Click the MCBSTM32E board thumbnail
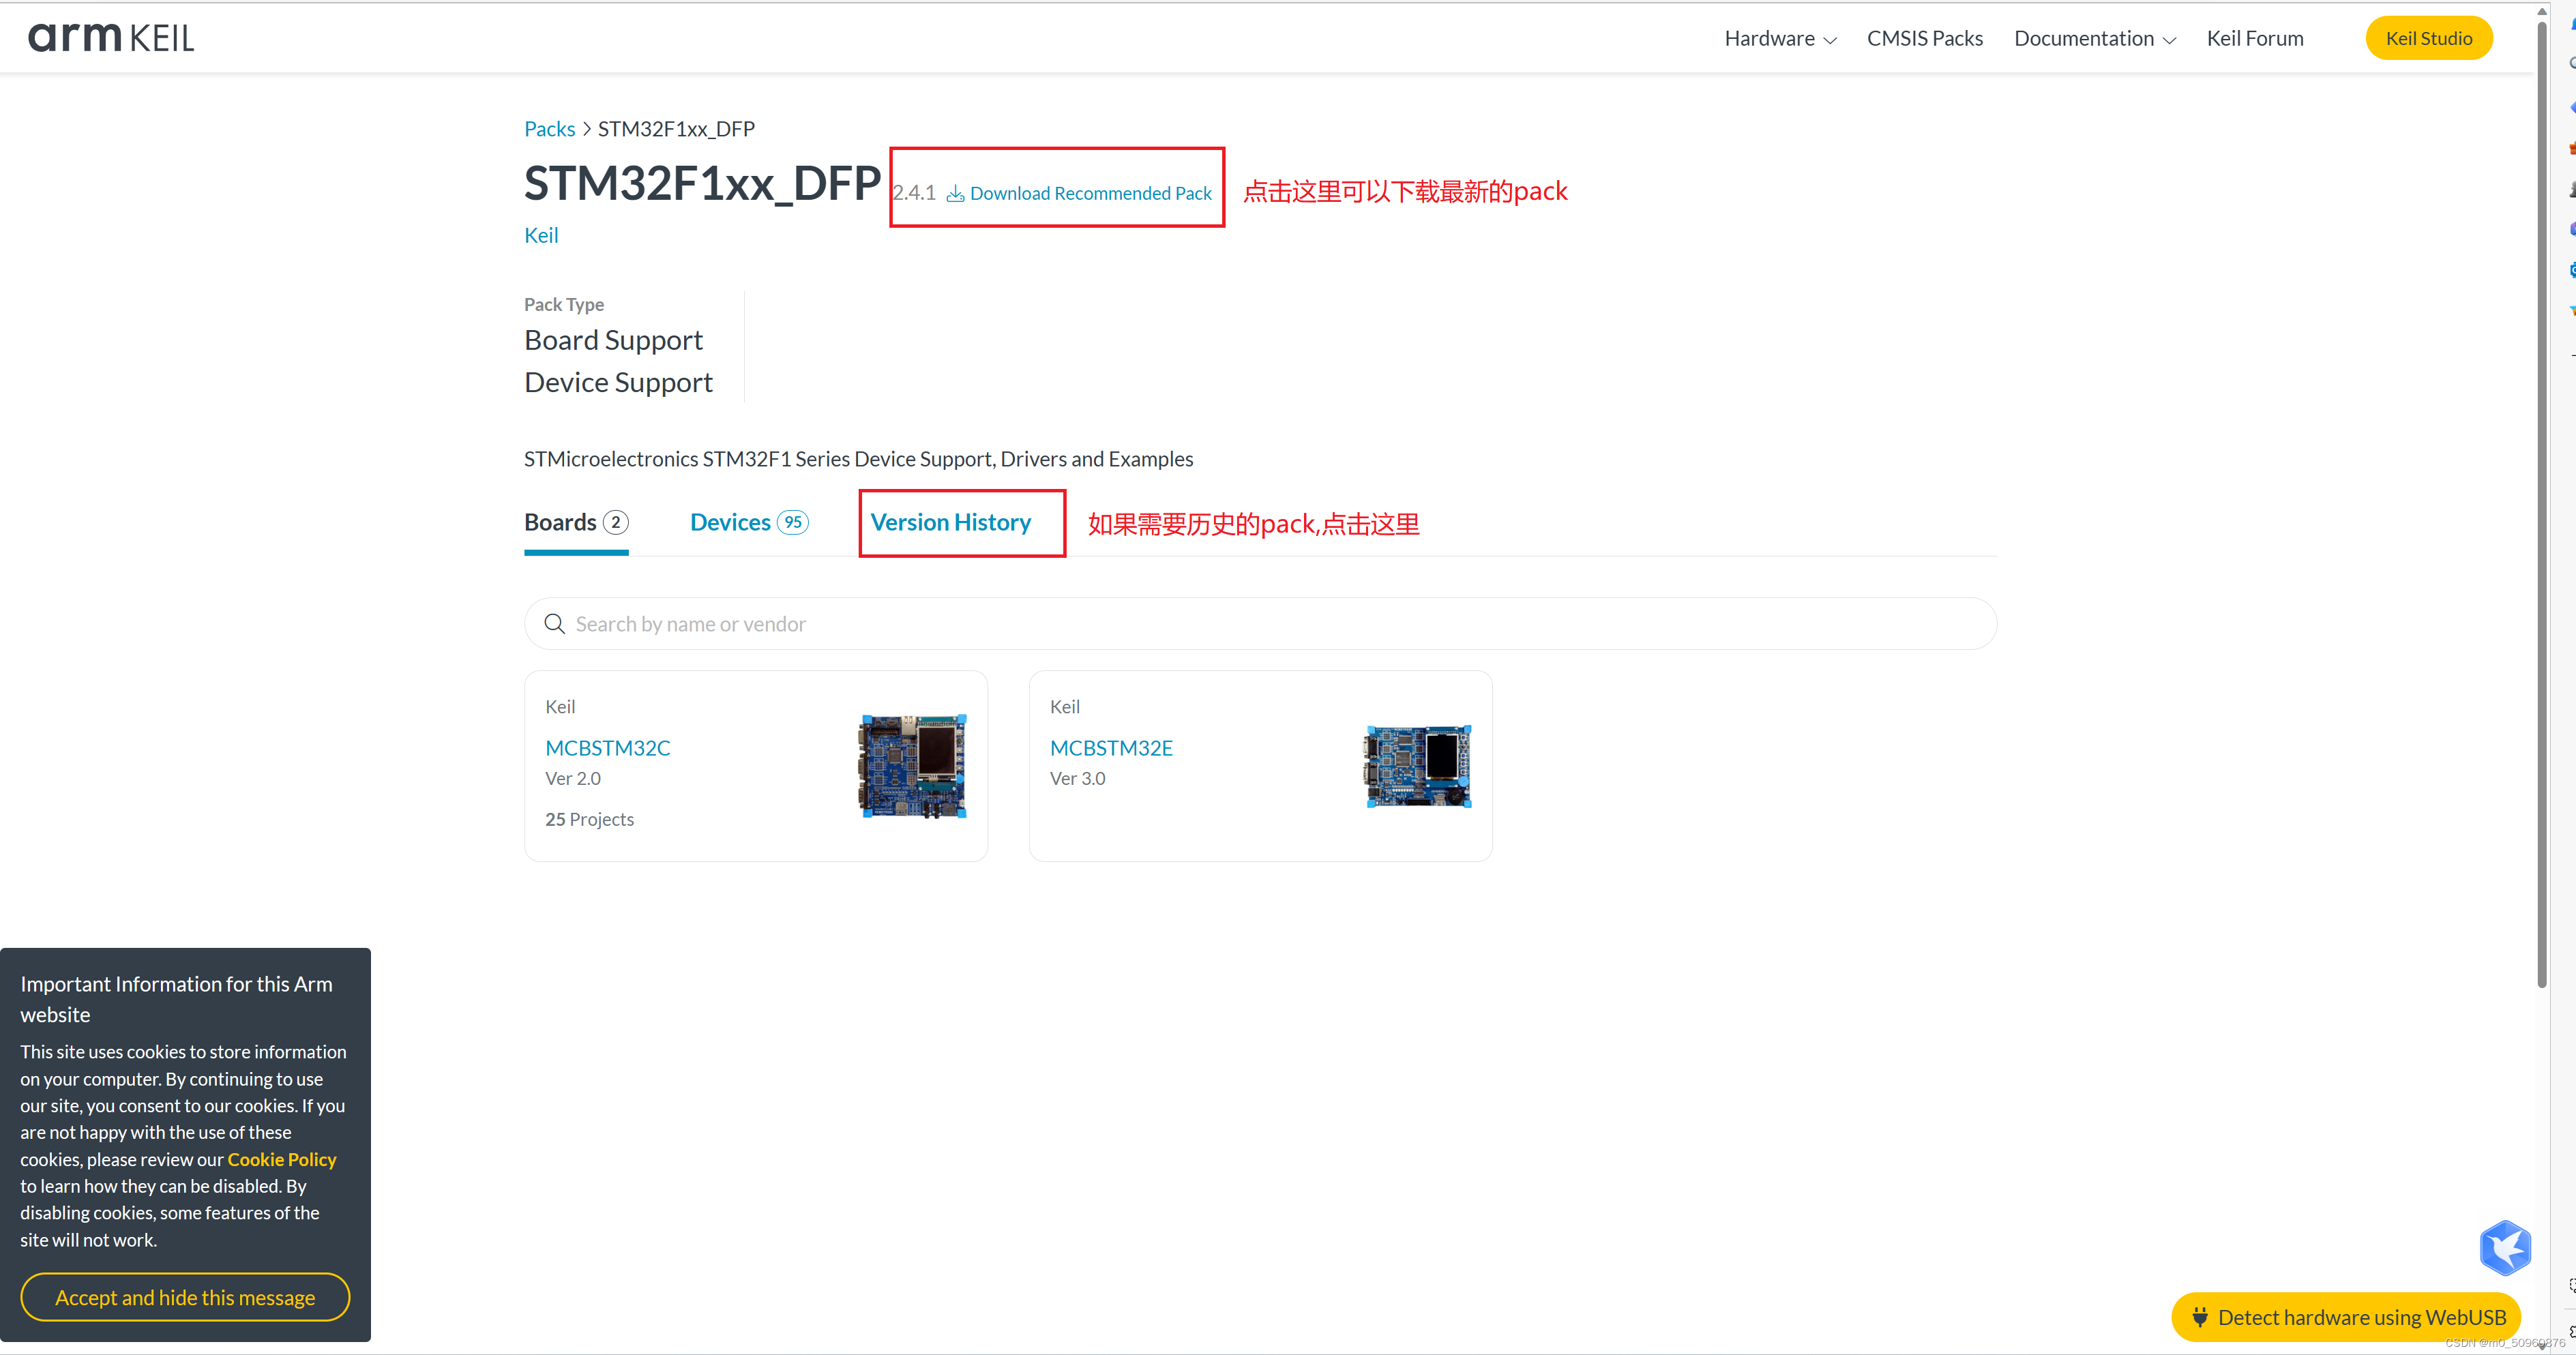Screen dimensions: 2576x1355 coord(1418,766)
